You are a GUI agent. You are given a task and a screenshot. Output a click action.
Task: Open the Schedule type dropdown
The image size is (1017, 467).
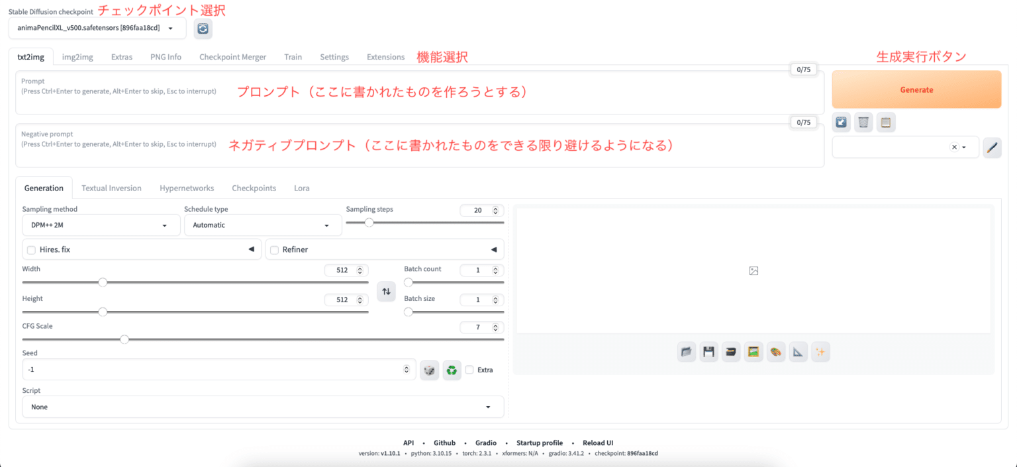coord(262,225)
